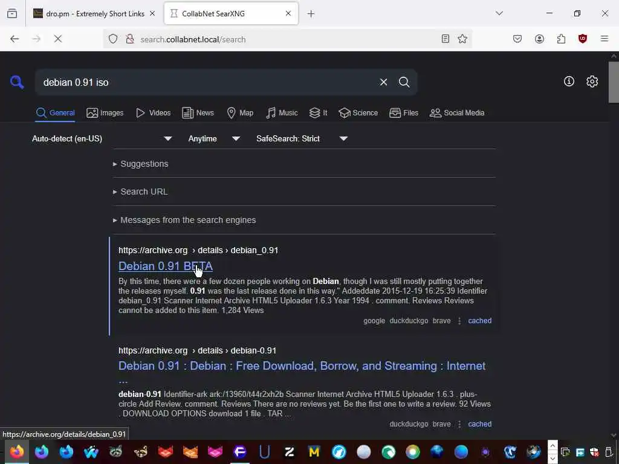This screenshot has width=619, height=464.
Task: Click the search query input field
Action: pyautogui.click(x=207, y=82)
